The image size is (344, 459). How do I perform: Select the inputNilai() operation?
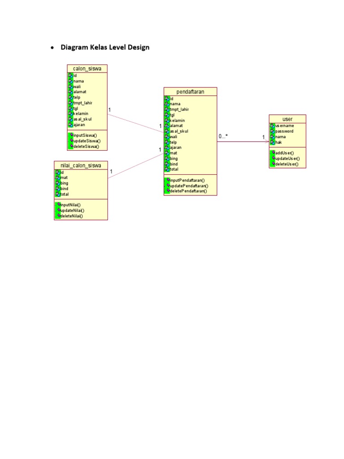point(70,205)
